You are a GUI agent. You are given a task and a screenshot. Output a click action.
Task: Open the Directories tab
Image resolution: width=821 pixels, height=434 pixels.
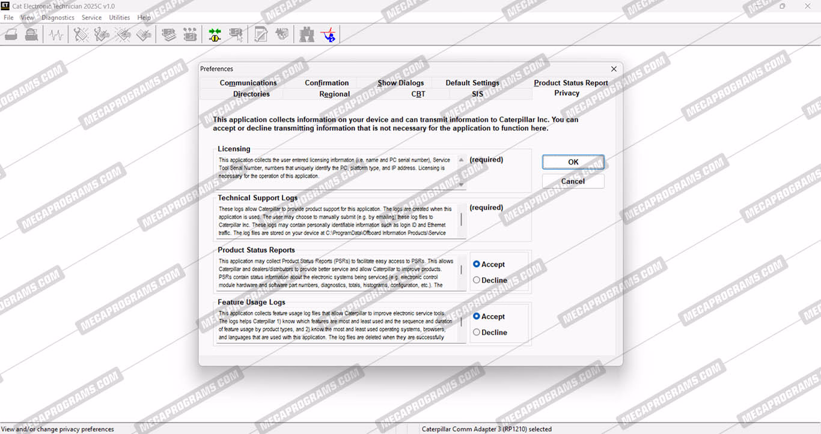point(251,94)
